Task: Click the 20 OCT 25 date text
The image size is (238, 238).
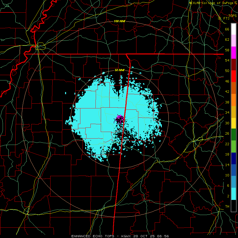Action: pos(144,236)
